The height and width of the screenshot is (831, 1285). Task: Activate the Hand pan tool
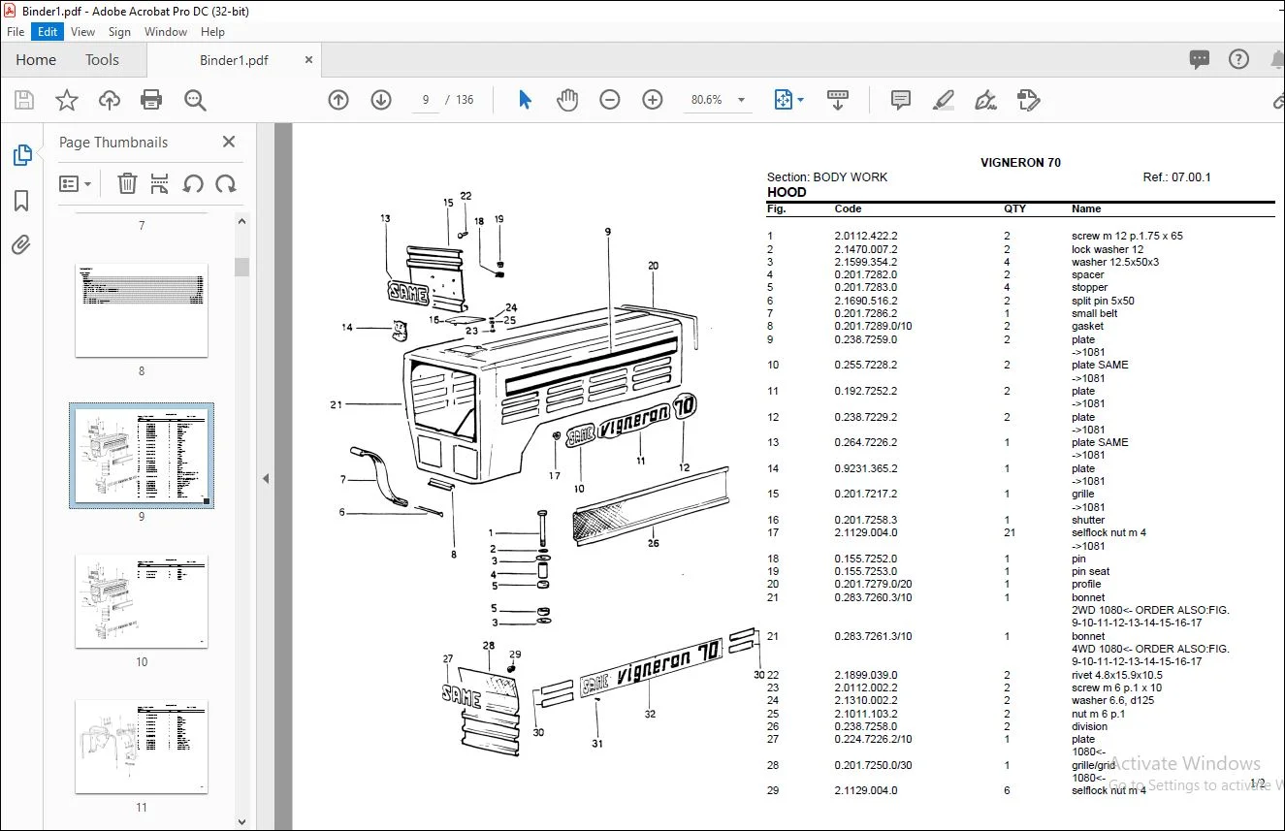[567, 100]
